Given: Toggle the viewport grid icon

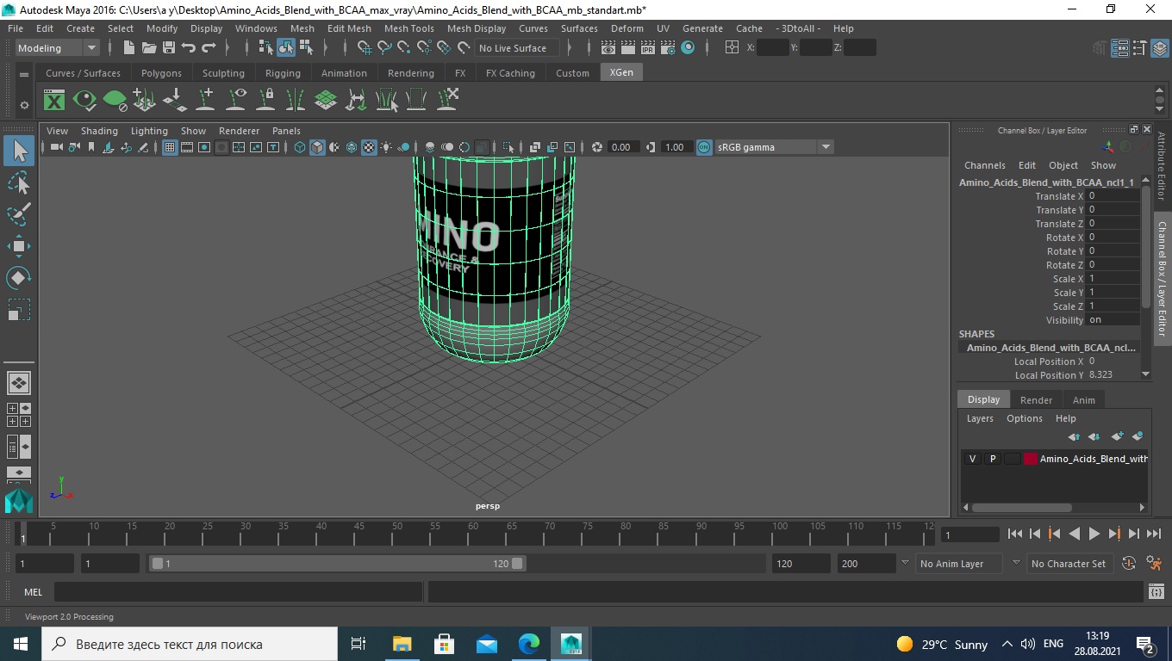Looking at the screenshot, I should pyautogui.click(x=170, y=147).
